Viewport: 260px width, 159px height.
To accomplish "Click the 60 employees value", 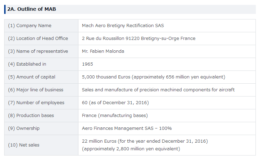I will pyautogui.click(x=115, y=102).
